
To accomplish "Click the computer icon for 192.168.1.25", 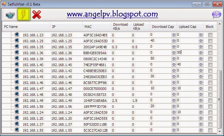I will click(x=17, y=41).
